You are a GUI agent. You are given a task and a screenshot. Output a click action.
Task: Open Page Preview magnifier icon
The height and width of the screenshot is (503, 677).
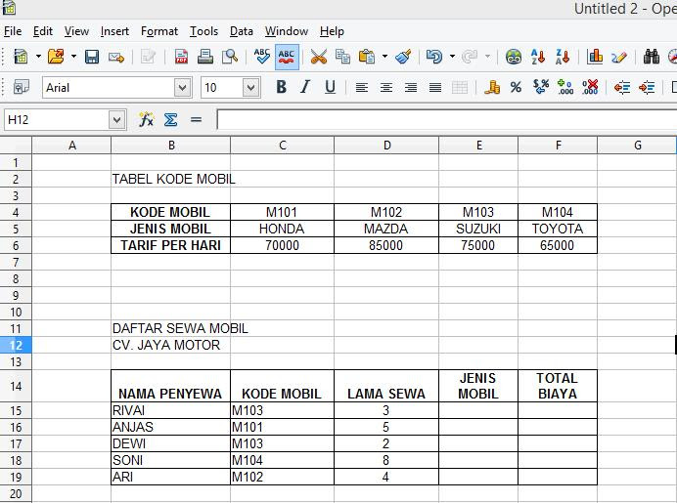point(230,57)
